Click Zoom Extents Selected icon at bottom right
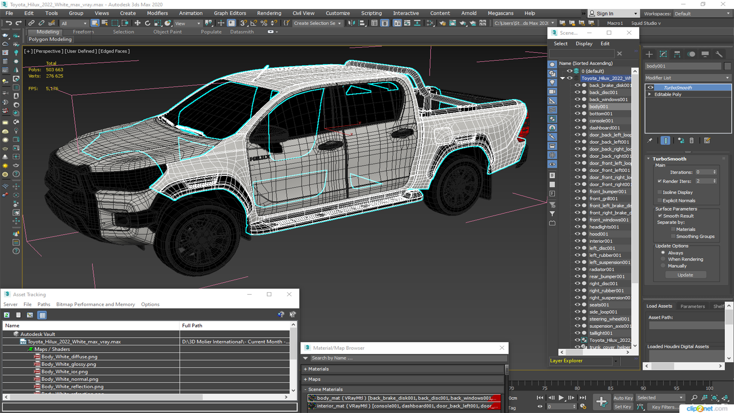The image size is (734, 413). 715,398
